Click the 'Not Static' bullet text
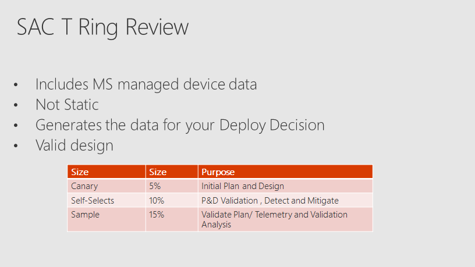 [67, 105]
